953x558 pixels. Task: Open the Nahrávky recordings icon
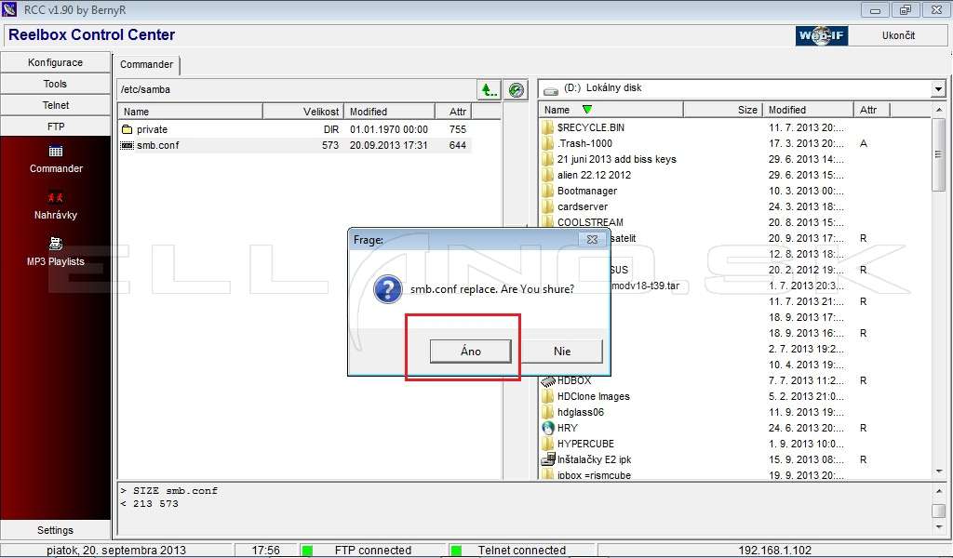[x=55, y=197]
